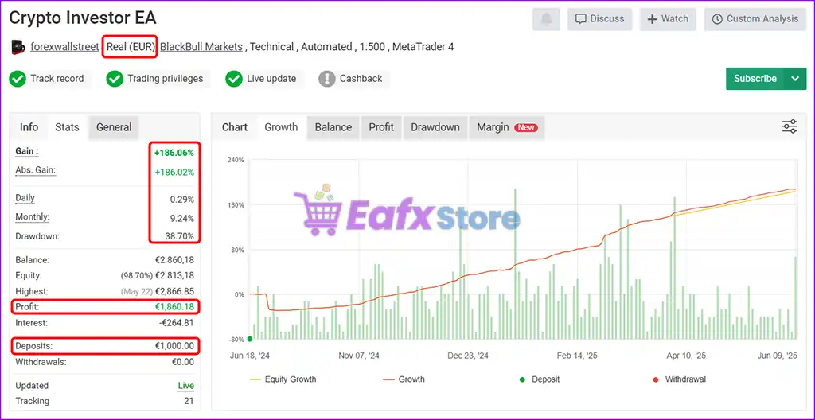Viewport: 815px width, 420px height.
Task: Open Custom Analysis
Action: 756,19
